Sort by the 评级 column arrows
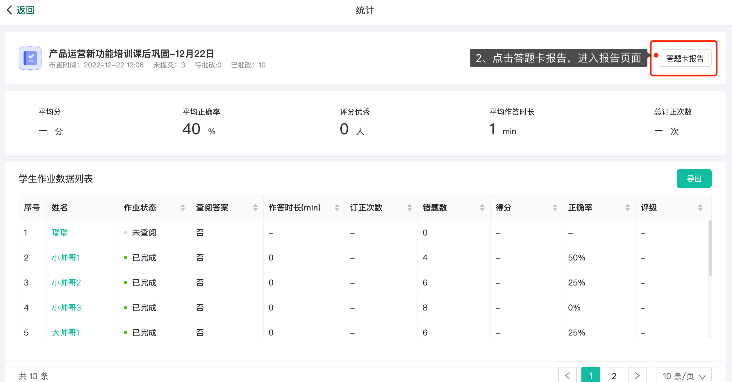Viewport: 732px width, 382px height. [x=700, y=208]
